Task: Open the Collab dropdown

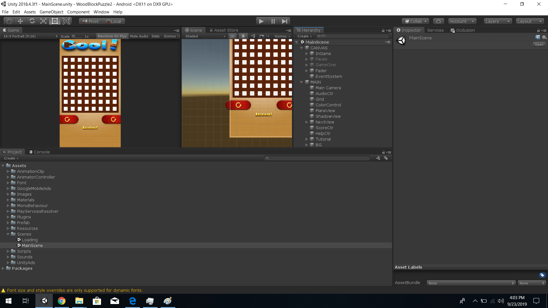Action: tap(416, 21)
